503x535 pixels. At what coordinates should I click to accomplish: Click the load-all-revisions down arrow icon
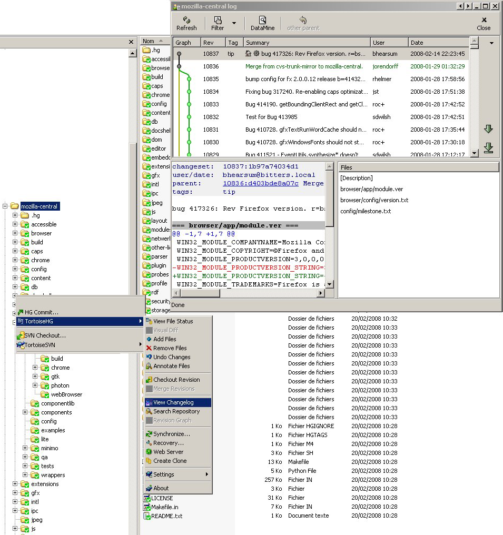tap(488, 148)
